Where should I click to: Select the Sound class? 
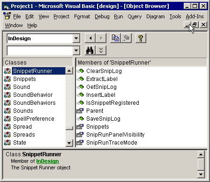point(22,87)
